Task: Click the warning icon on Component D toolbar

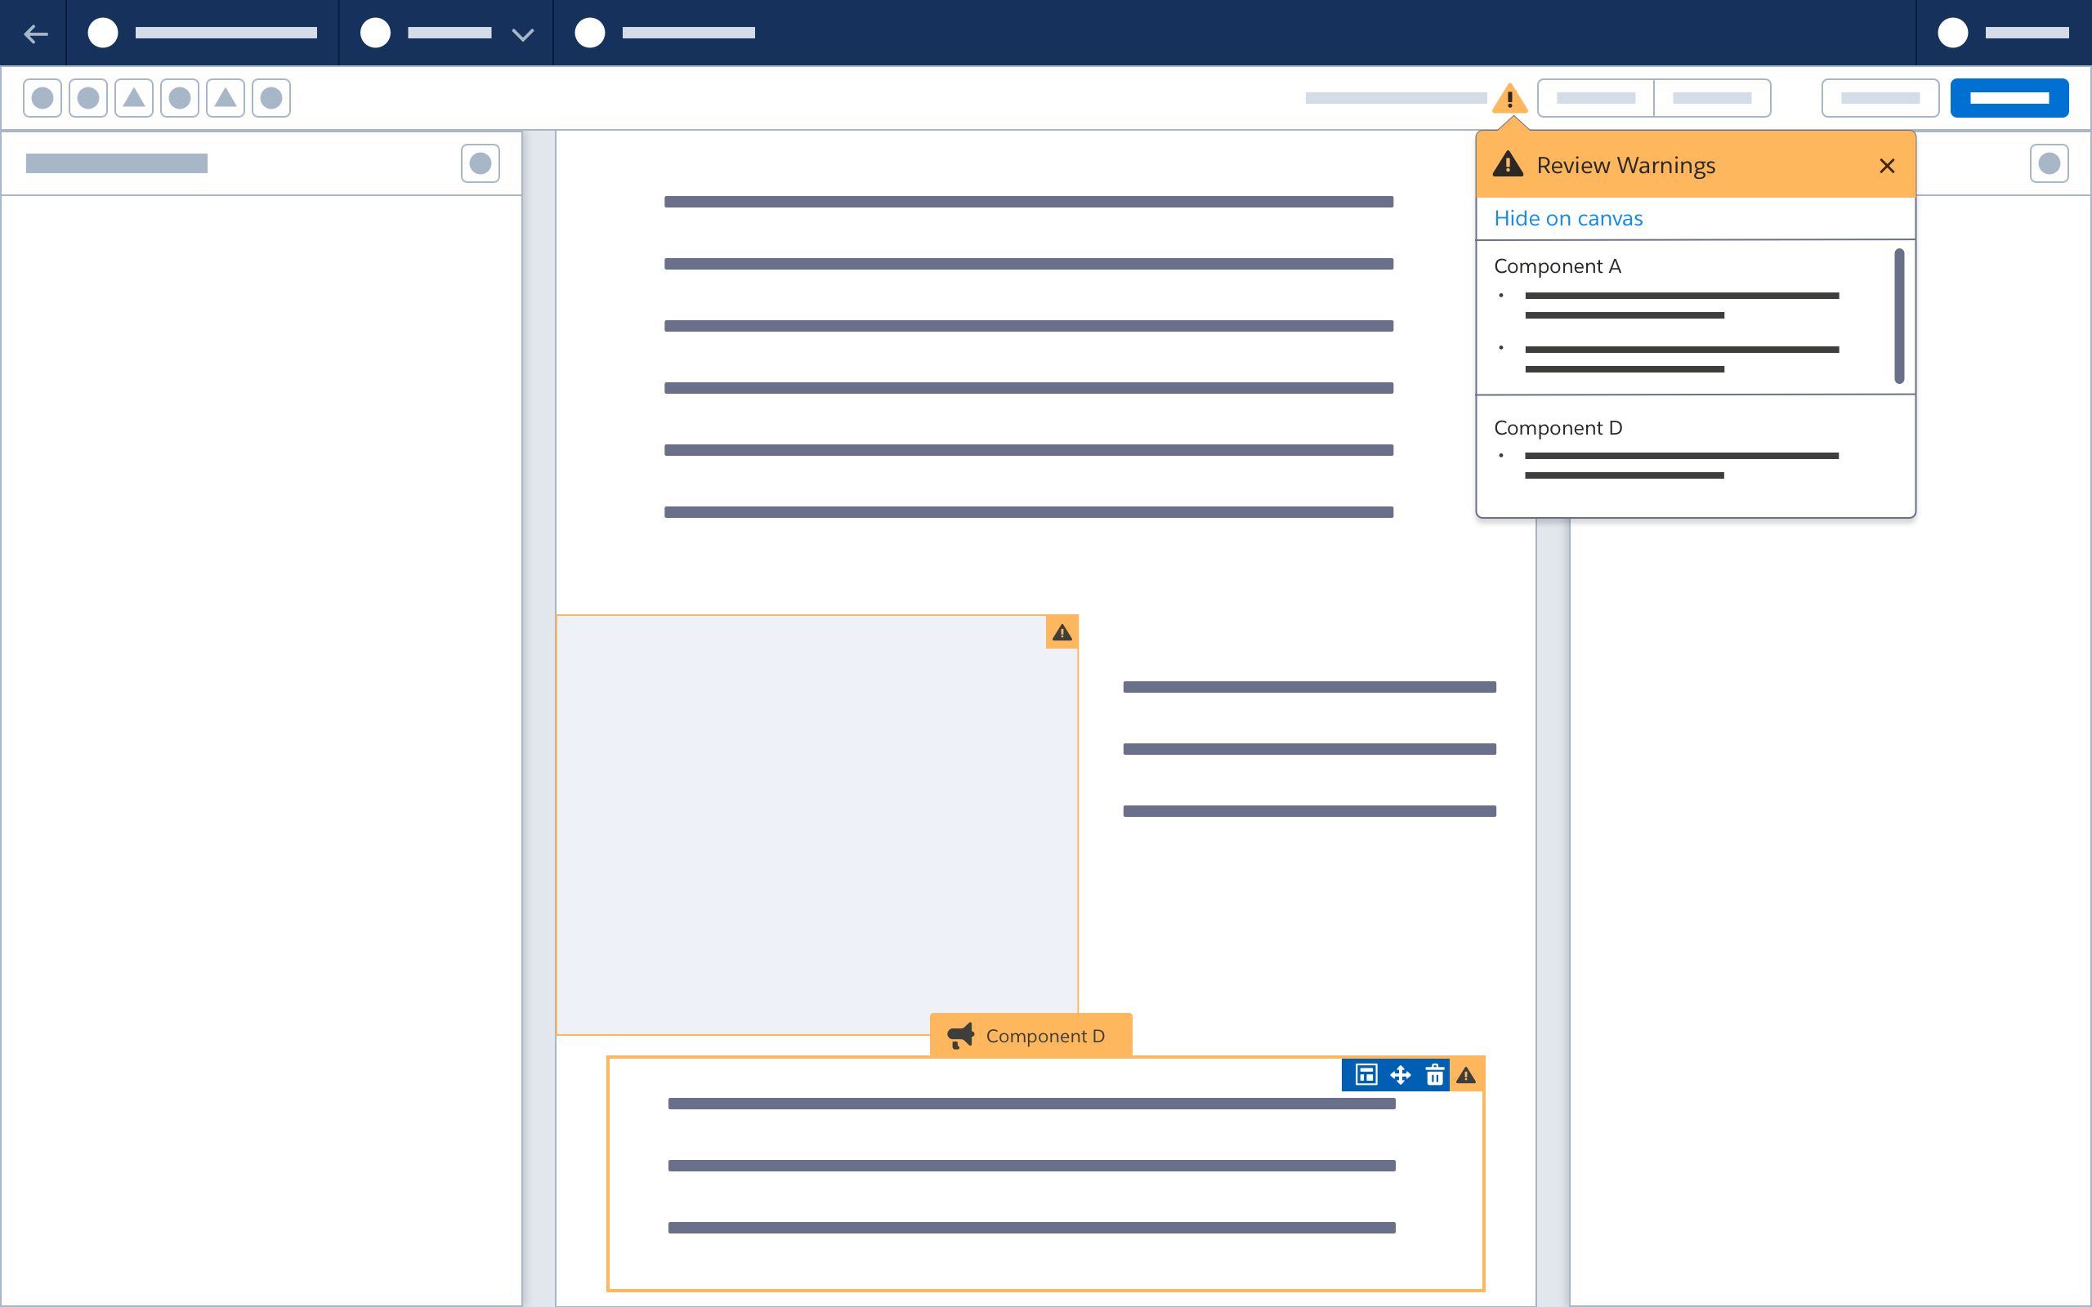Action: click(1467, 1073)
